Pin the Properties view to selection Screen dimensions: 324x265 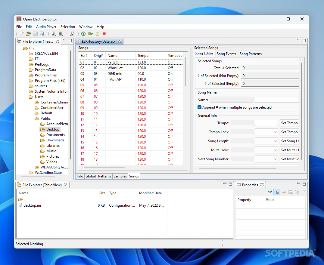(x=270, y=192)
